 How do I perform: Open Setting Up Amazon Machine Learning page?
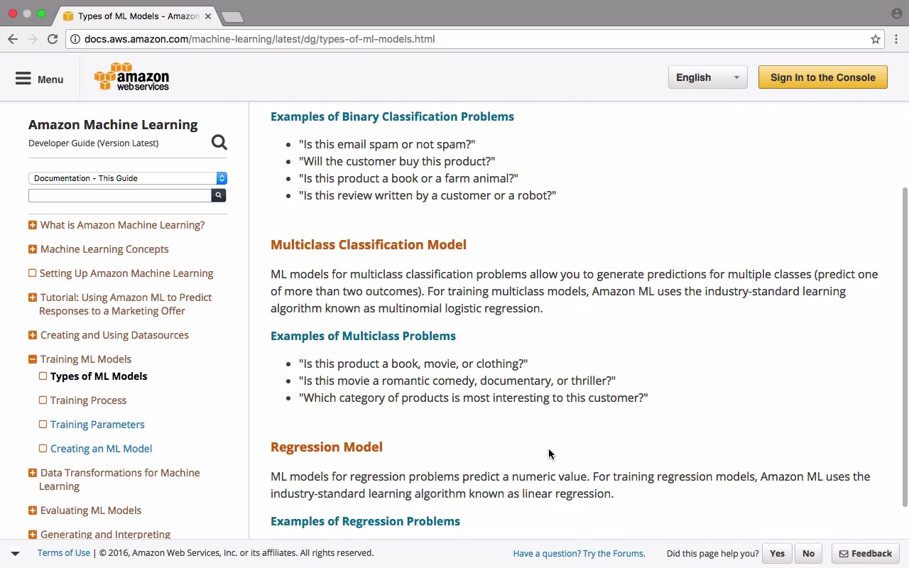tap(126, 273)
